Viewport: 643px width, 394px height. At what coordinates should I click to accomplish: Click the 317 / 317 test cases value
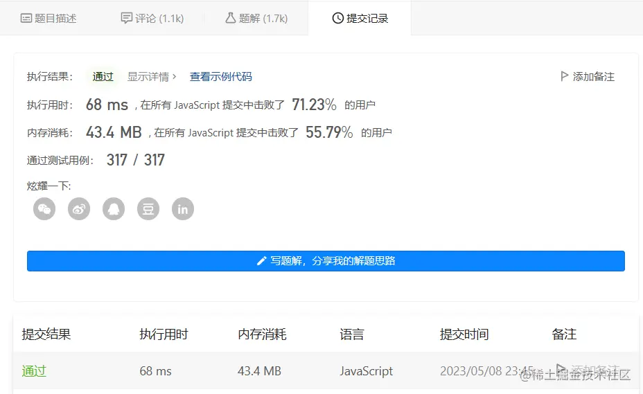(136, 160)
